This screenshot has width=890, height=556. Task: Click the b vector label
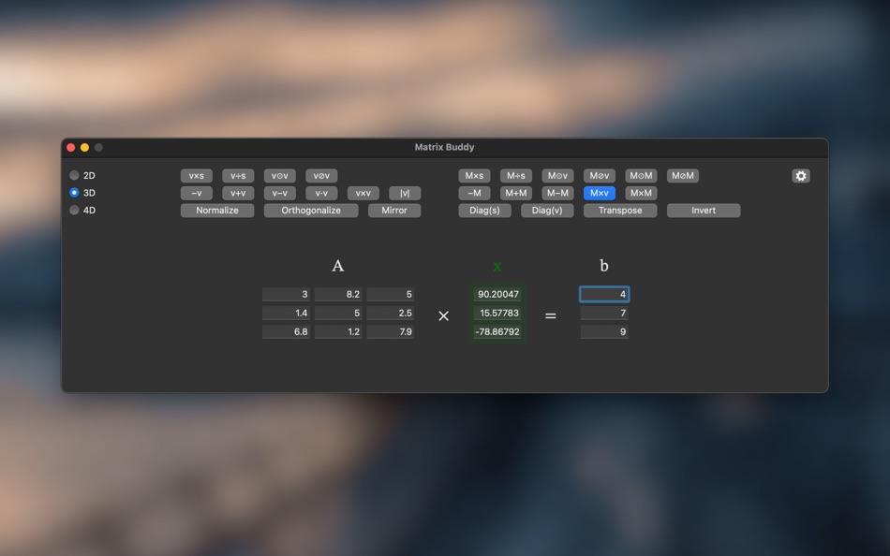[604, 266]
